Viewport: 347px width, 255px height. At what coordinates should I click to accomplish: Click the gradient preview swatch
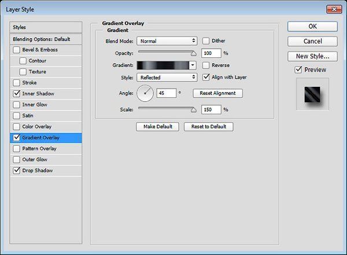point(163,65)
